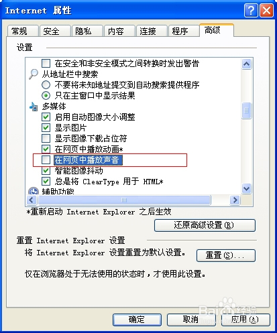Check the 显示图像下载占位符 checkbox
Image resolution: width=277 pixels, height=333 pixels.
[x=46, y=139]
